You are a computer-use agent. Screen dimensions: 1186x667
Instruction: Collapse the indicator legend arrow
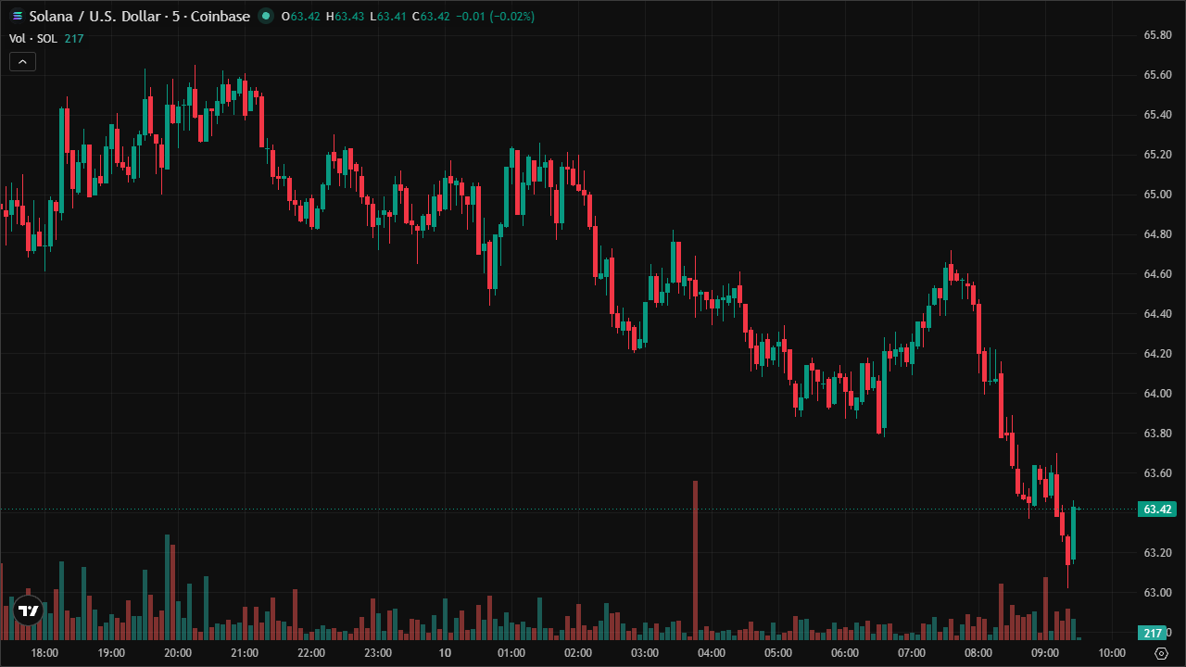pos(22,62)
